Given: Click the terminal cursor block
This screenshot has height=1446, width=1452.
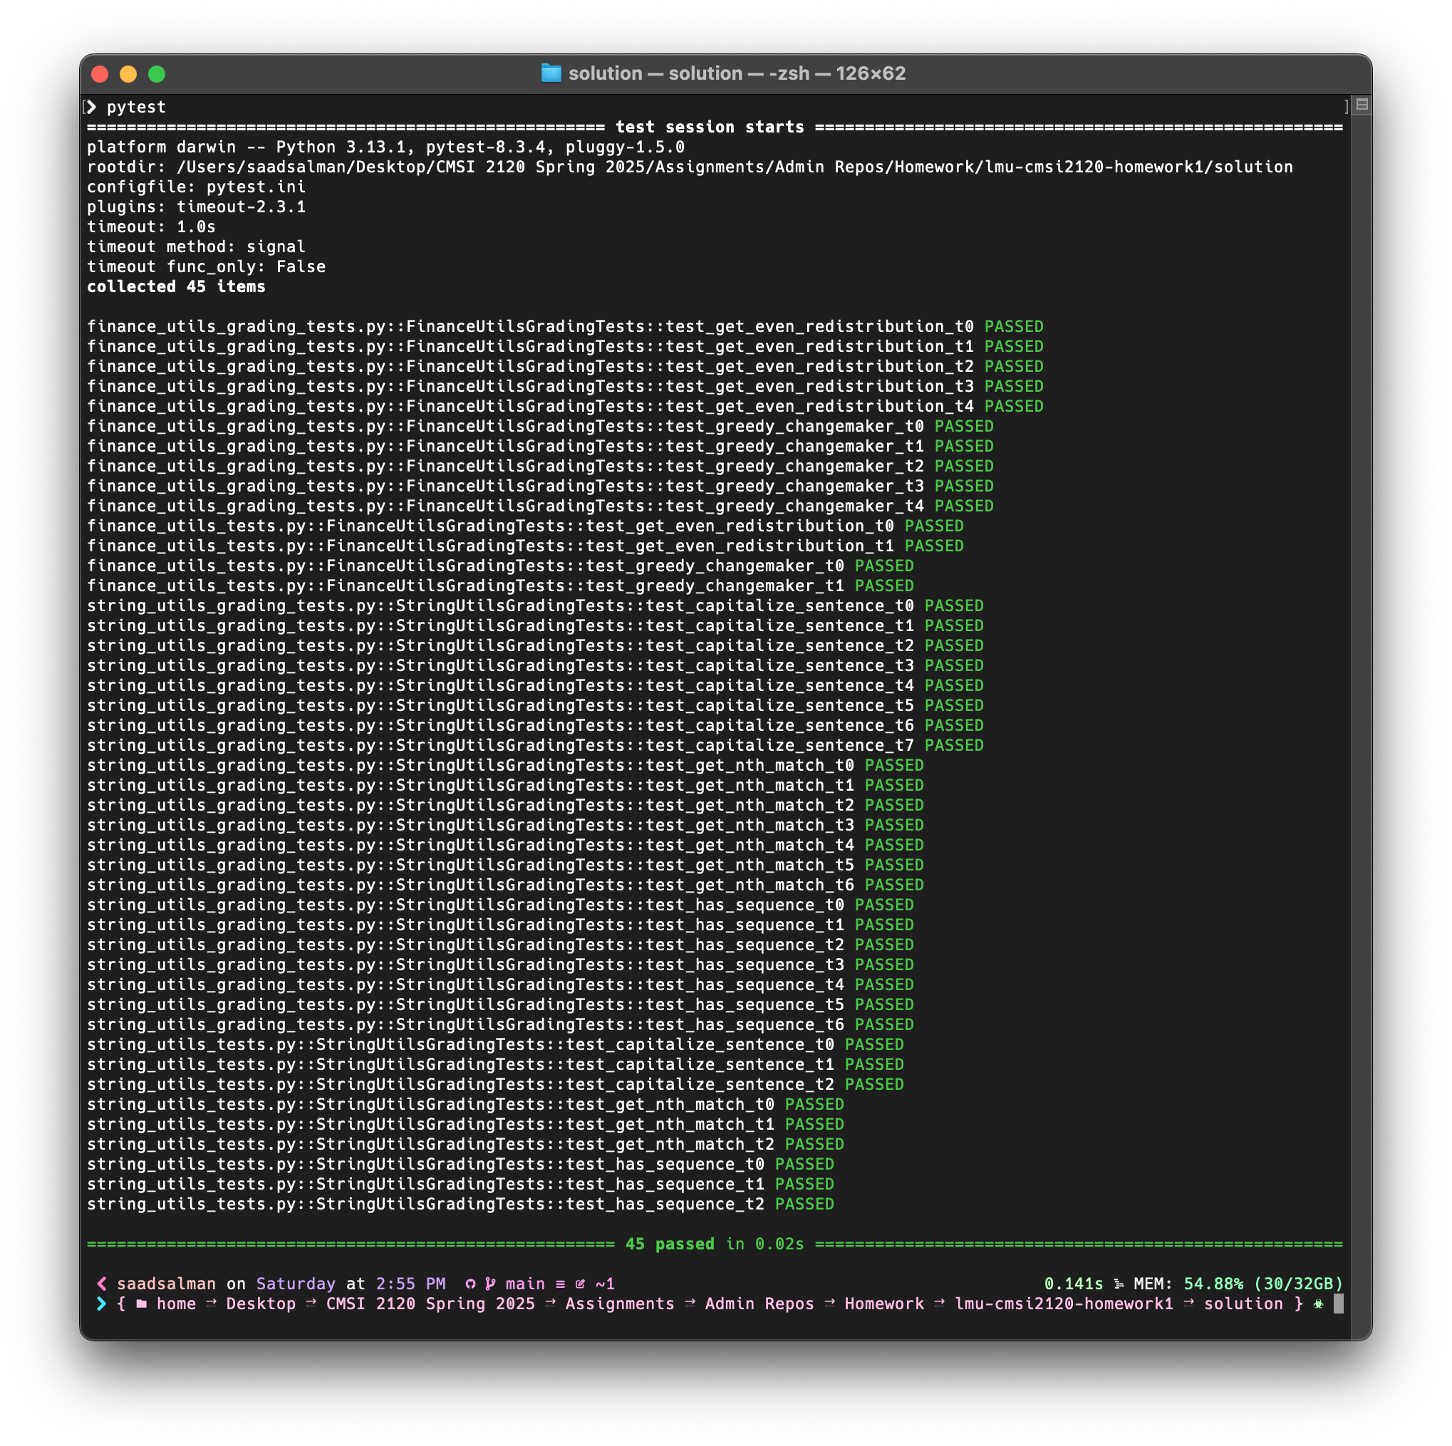Looking at the screenshot, I should point(1338,1304).
